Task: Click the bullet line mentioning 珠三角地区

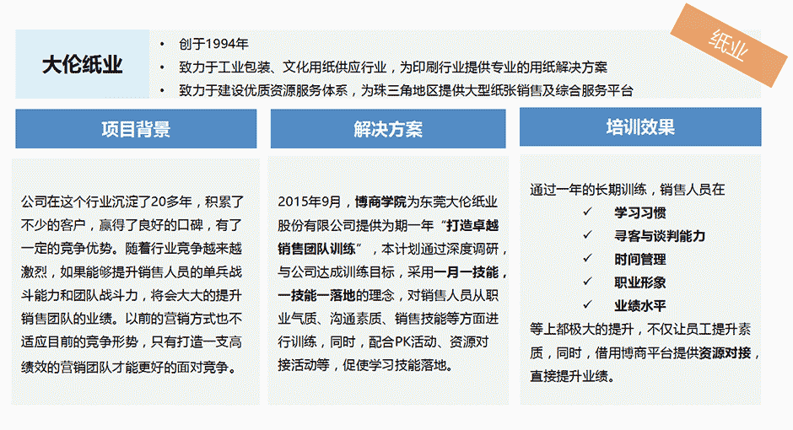Action: coord(405,90)
